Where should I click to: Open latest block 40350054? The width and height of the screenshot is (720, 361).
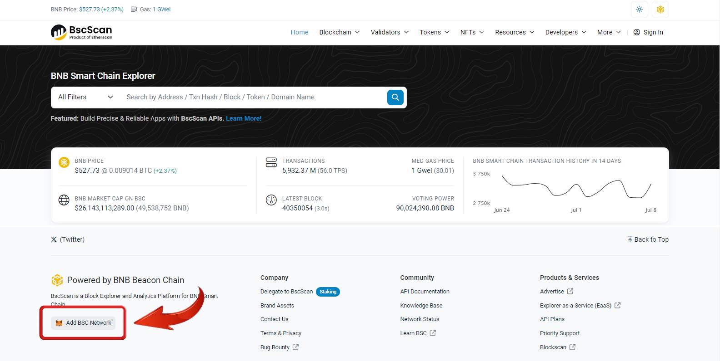(297, 208)
